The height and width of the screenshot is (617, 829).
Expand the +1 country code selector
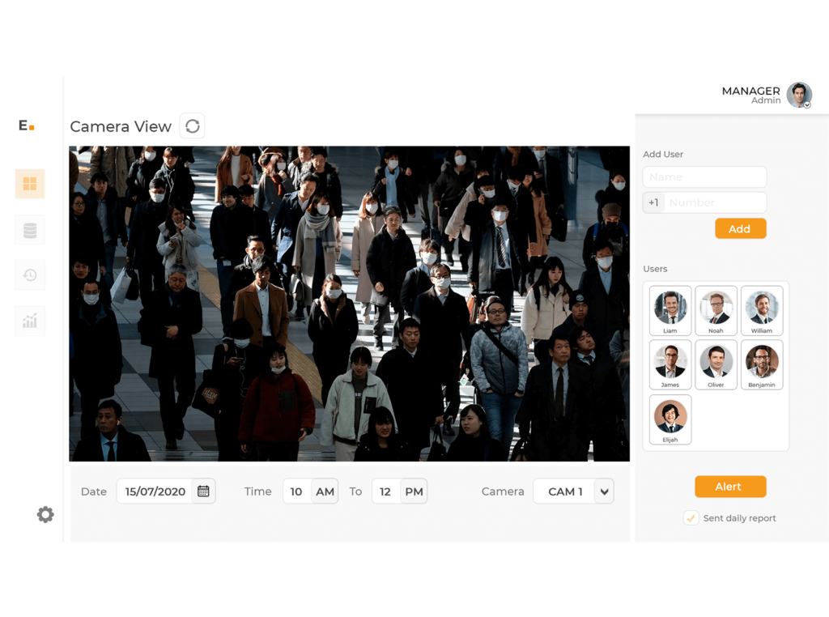653,202
